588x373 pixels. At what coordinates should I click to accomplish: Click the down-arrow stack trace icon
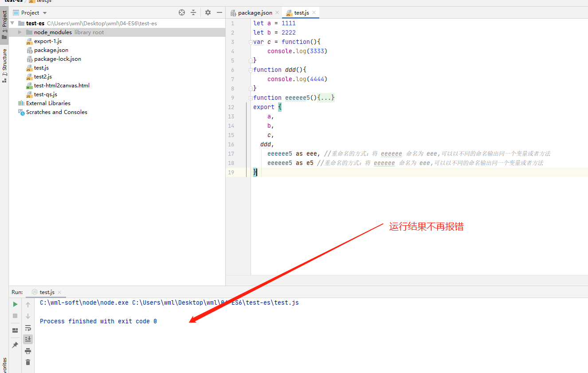[28, 316]
